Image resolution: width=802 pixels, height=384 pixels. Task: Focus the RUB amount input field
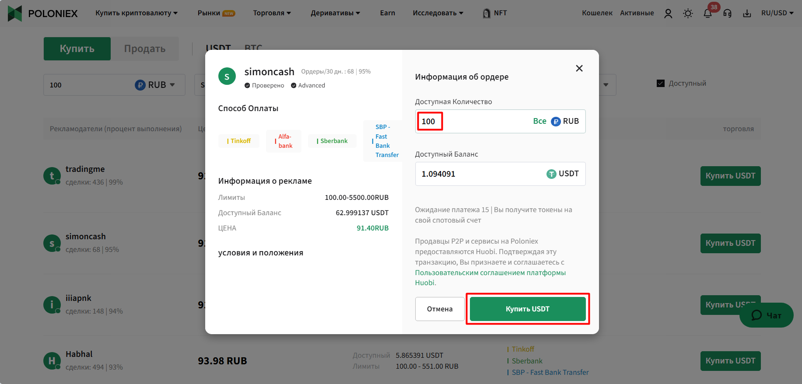tap(473, 121)
